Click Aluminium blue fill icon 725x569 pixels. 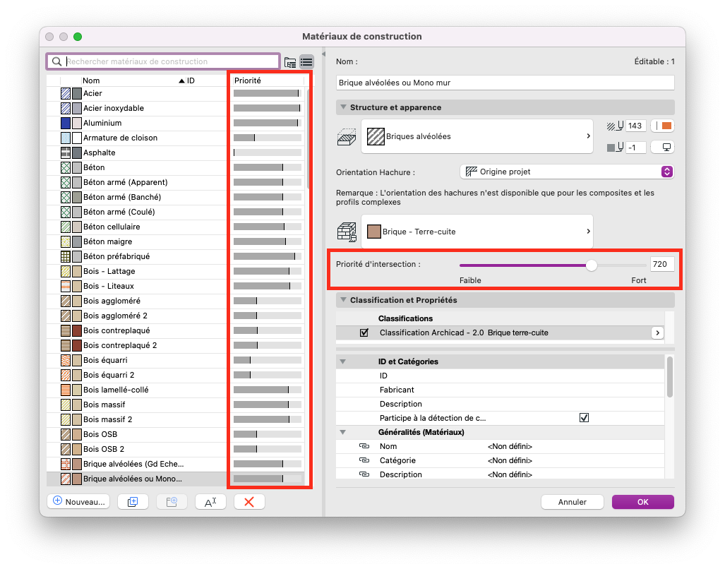click(x=66, y=123)
